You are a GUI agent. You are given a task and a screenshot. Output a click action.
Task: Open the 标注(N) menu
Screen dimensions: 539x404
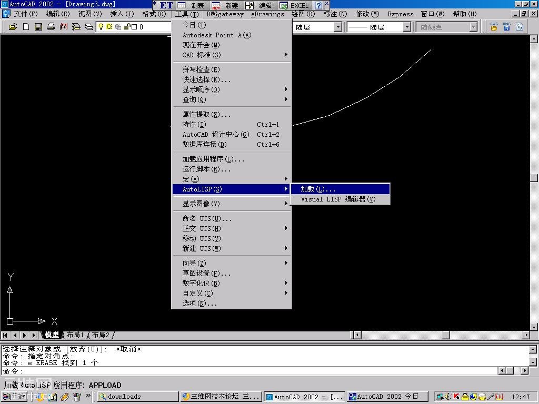335,14
